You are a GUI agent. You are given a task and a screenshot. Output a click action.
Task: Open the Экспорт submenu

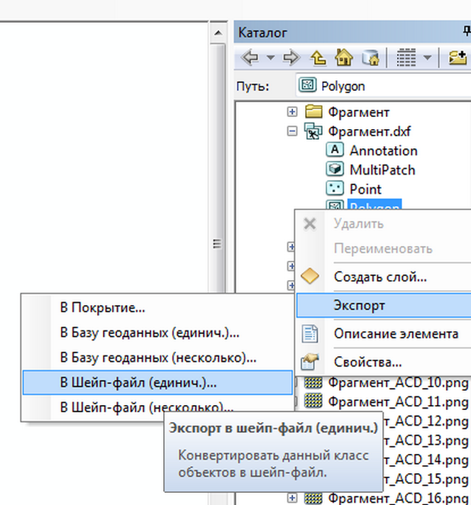coord(384,305)
